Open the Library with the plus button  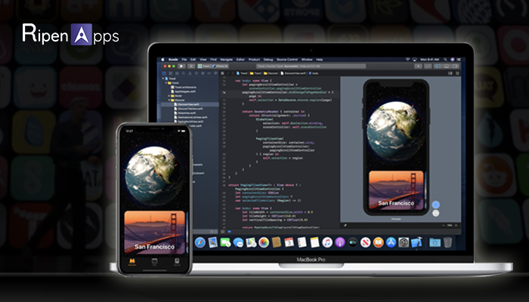click(x=419, y=66)
